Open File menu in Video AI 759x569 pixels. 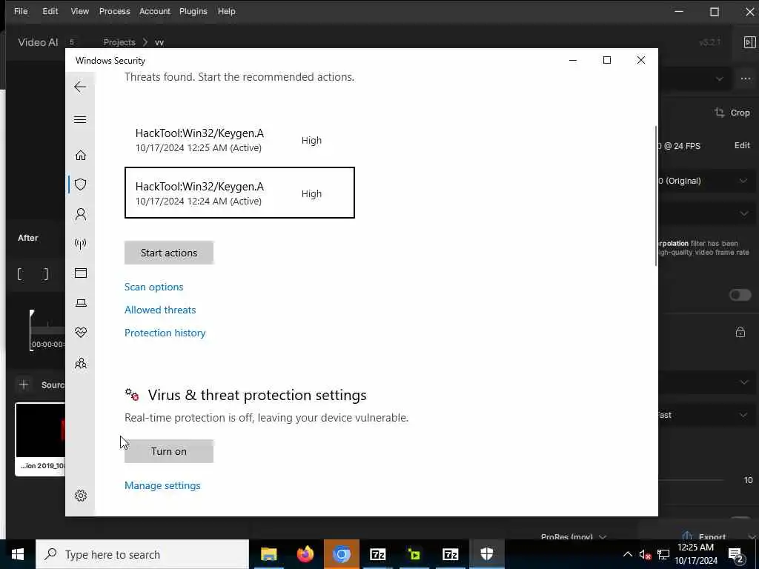click(x=21, y=11)
